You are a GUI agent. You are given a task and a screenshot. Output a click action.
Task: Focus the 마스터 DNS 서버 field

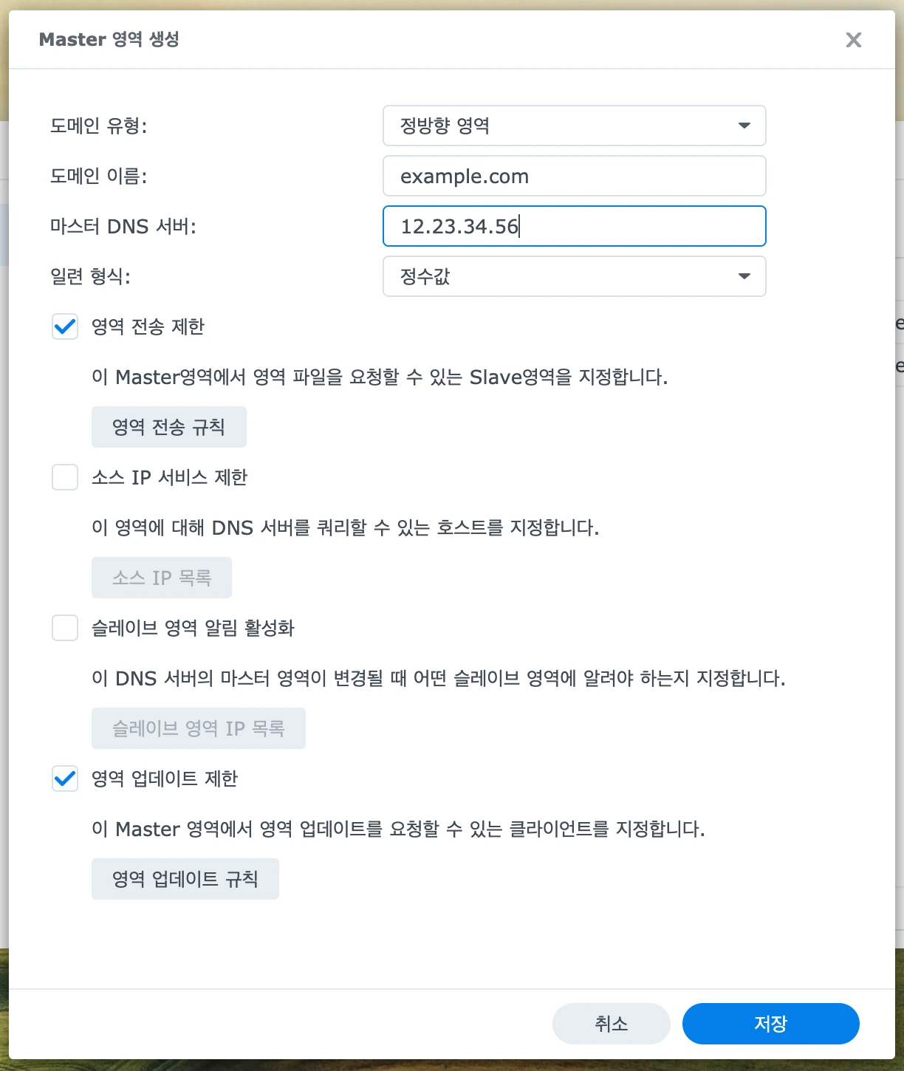[x=574, y=226]
